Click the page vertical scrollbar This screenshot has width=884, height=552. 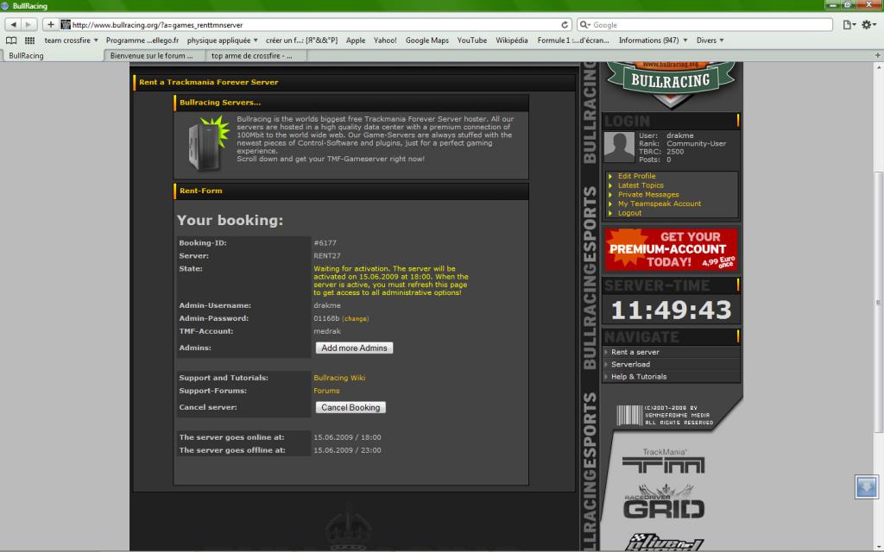[878, 303]
